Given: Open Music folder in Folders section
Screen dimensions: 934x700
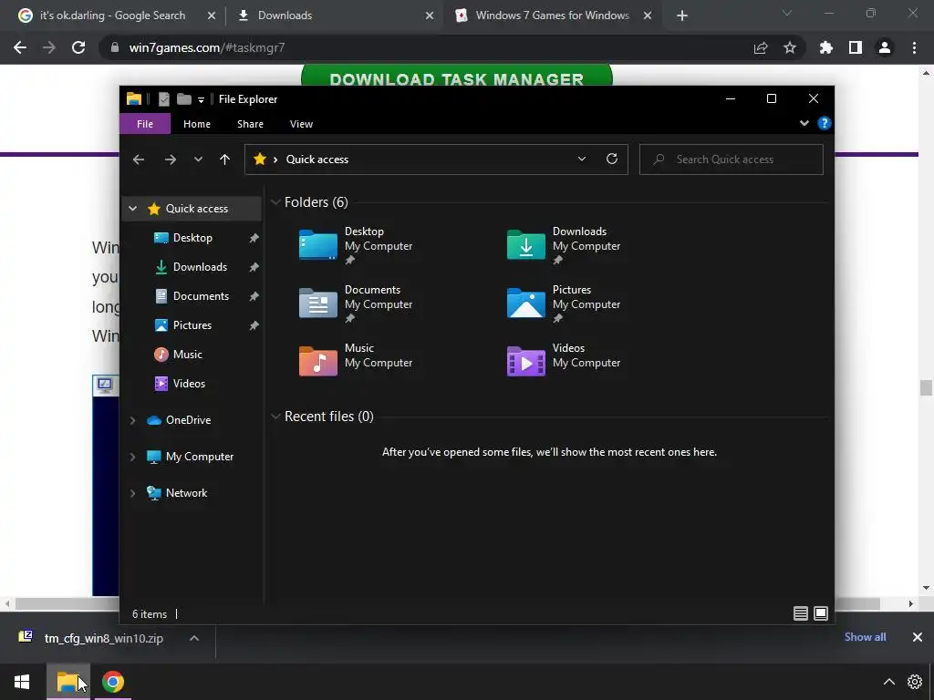Looking at the screenshot, I should click(x=356, y=361).
